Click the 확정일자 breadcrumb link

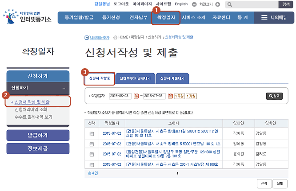pyautogui.click(x=138, y=37)
